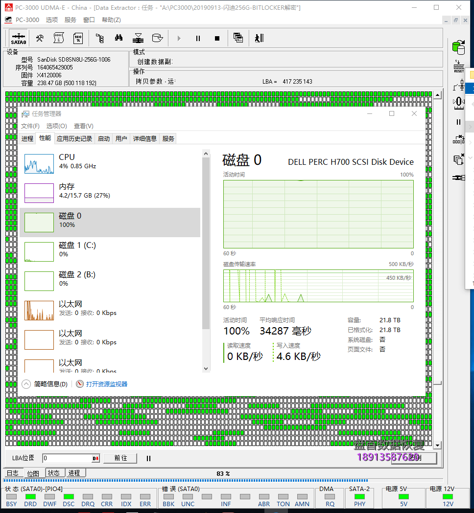
Task: Open the 选项 menu in PC-3000
Action: click(52, 20)
